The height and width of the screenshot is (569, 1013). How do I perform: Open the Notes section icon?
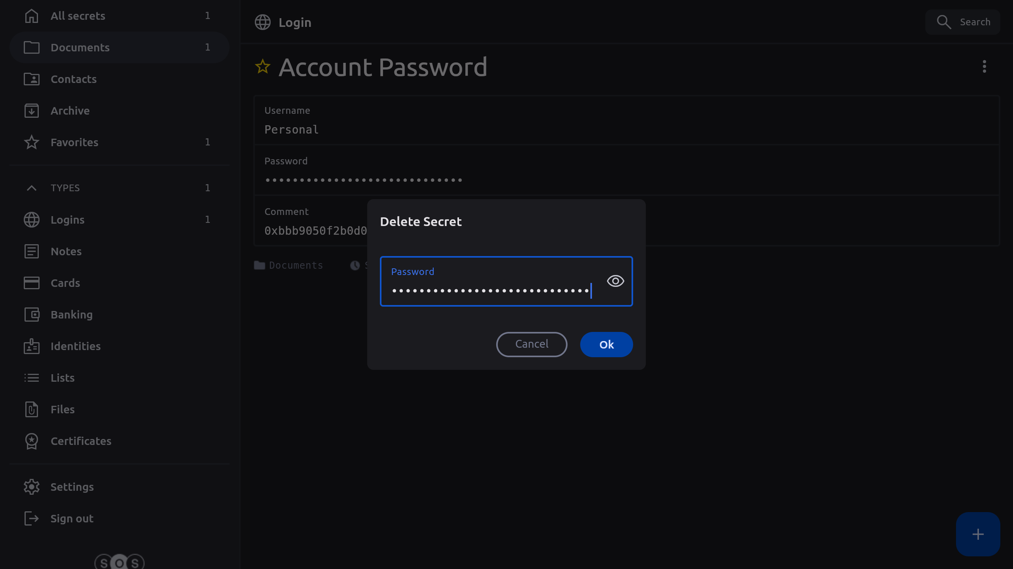pos(32,251)
